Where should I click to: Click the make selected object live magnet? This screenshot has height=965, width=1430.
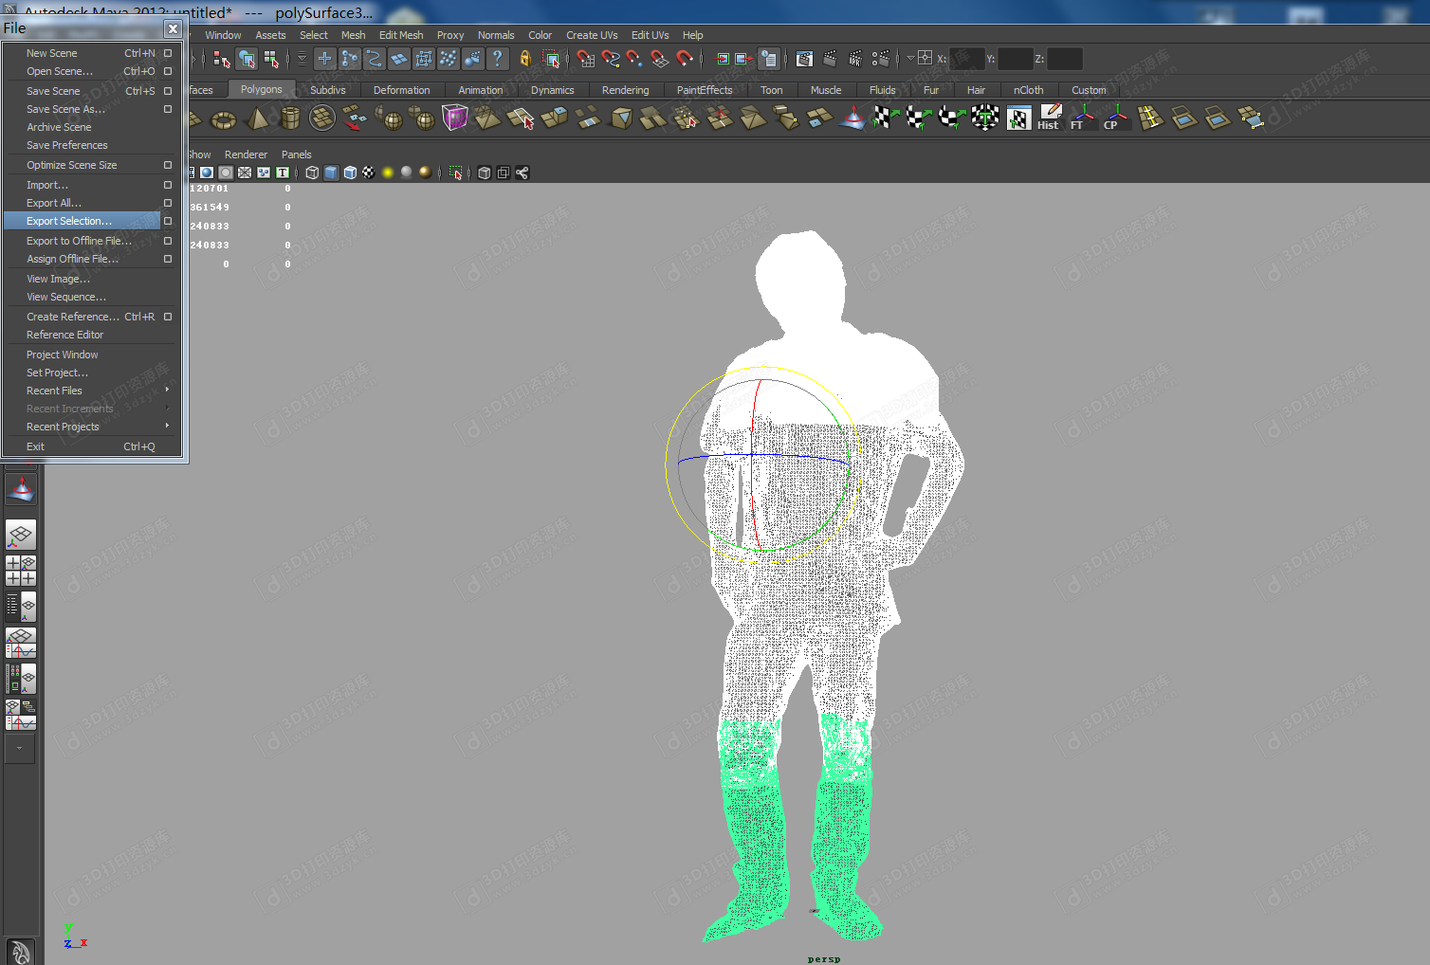click(x=684, y=59)
